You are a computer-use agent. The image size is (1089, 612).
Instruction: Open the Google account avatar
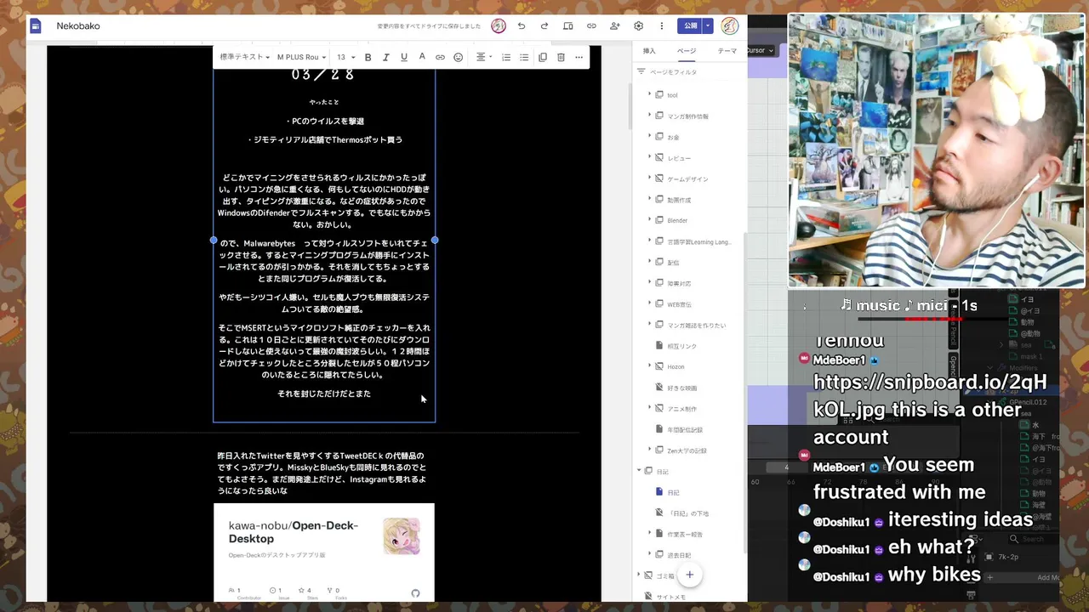[730, 26]
